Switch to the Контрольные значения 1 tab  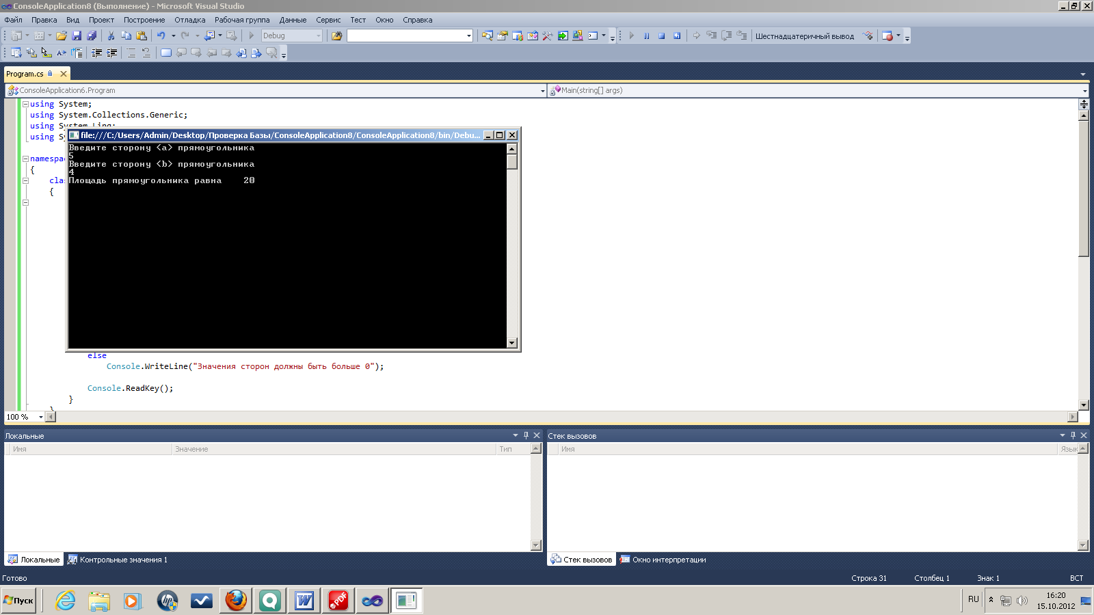tap(118, 560)
